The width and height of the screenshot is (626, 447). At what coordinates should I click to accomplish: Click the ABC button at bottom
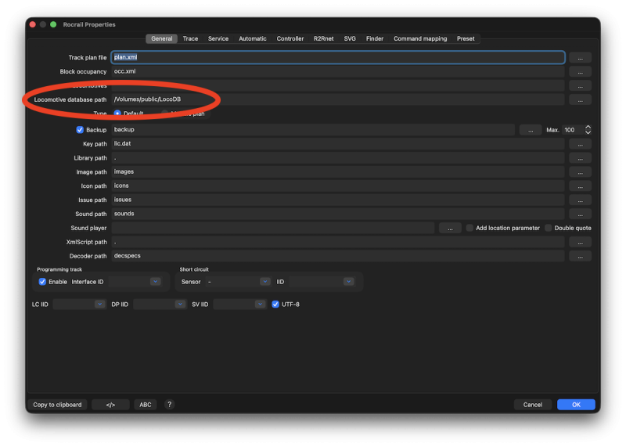(x=146, y=405)
